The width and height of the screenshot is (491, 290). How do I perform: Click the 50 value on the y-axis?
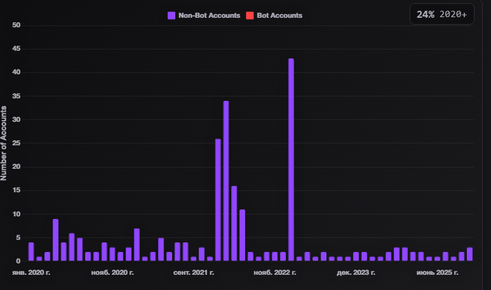tap(17, 25)
